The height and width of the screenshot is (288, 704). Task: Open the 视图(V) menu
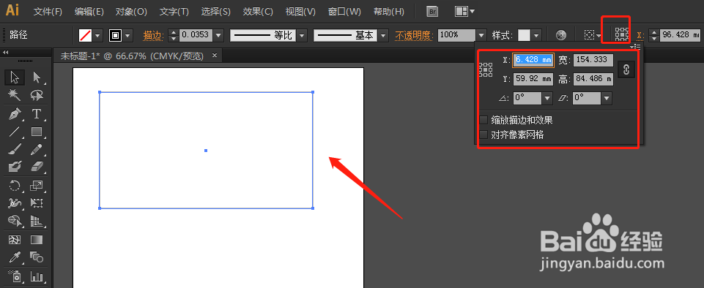coord(301,12)
